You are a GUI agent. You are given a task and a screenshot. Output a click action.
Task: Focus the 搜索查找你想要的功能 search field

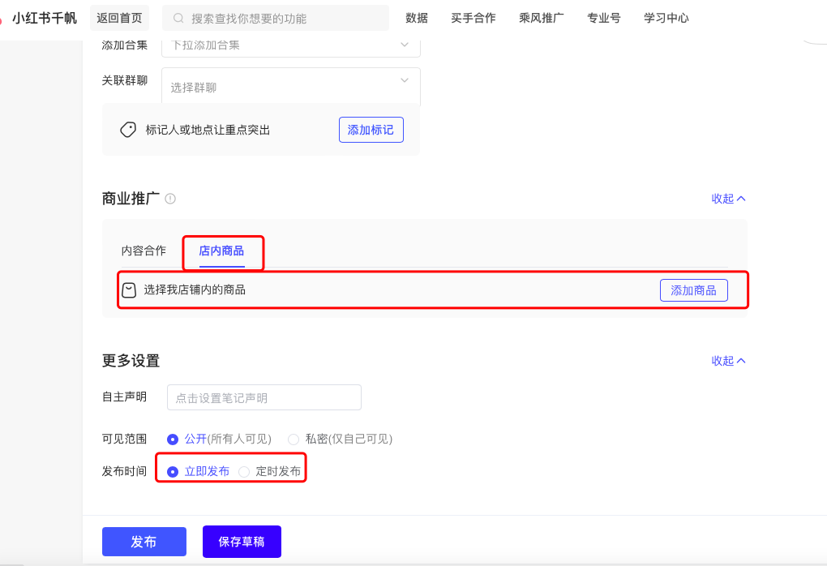click(276, 19)
